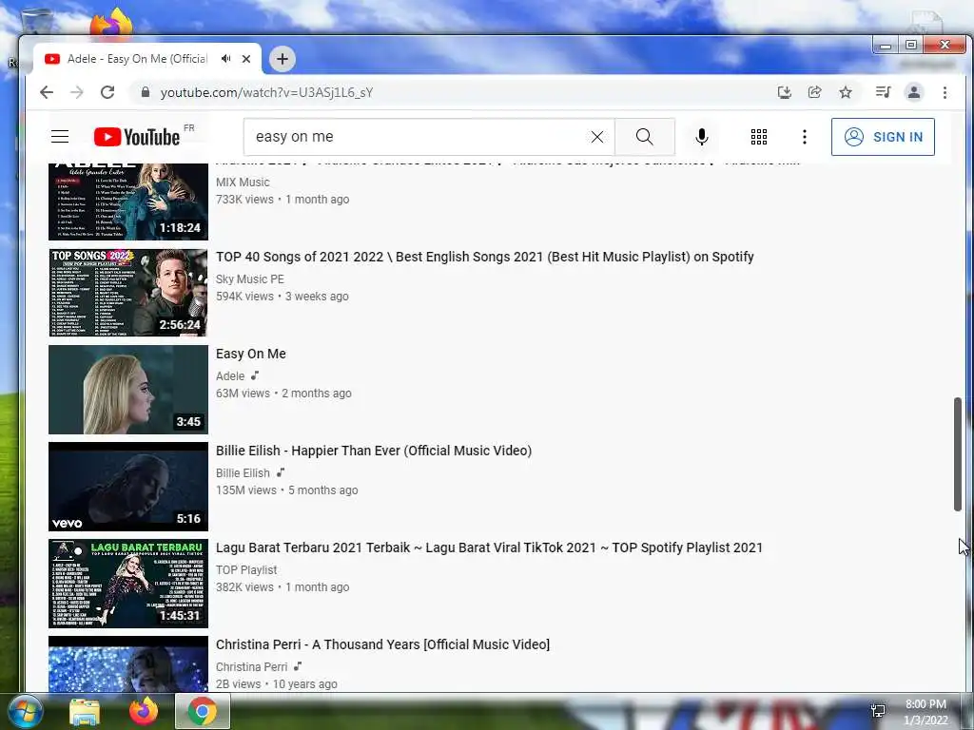The image size is (974, 730).
Task: Open the YouTube apps grid
Action: [x=758, y=137]
